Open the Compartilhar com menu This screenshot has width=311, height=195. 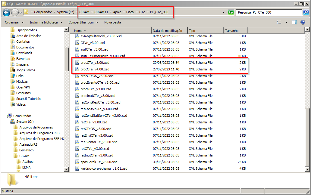(x=83, y=22)
